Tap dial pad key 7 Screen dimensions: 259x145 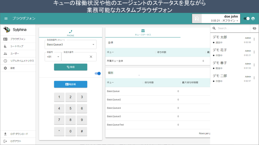point(59,120)
